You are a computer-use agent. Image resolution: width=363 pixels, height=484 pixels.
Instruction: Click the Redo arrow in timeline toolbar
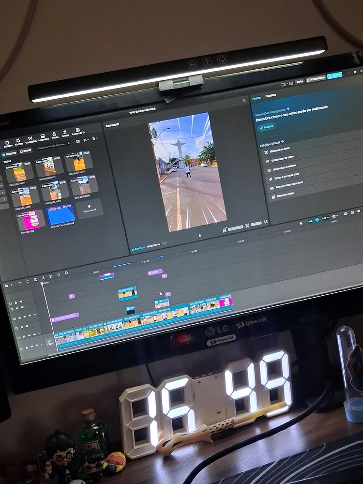click(x=28, y=281)
